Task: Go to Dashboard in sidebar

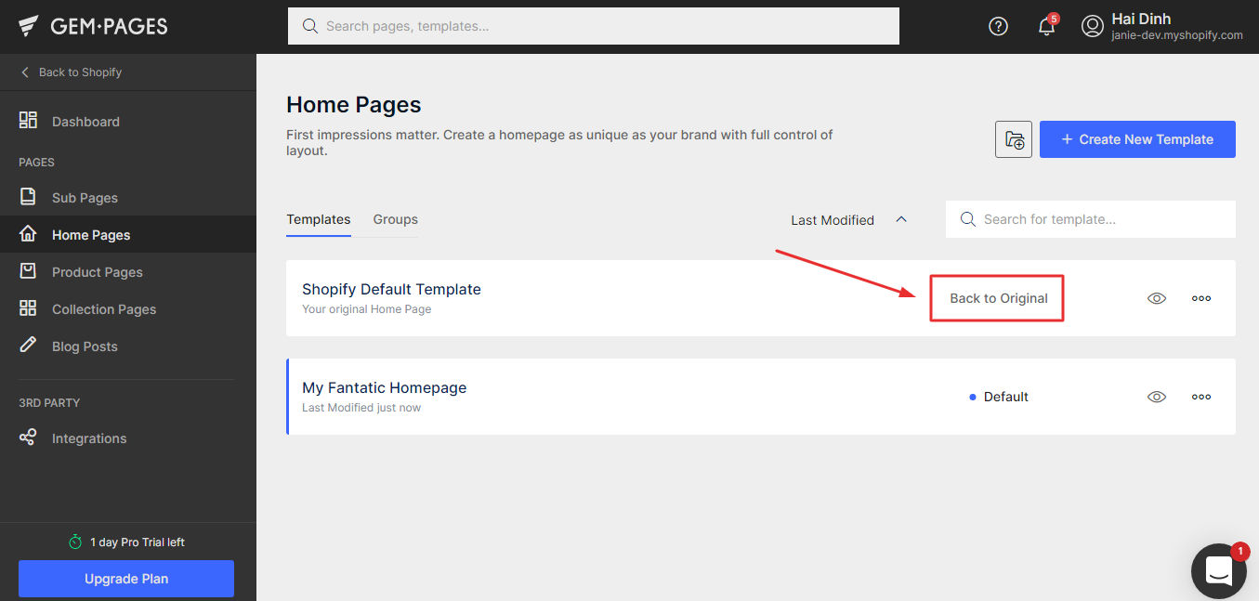Action: click(128, 122)
